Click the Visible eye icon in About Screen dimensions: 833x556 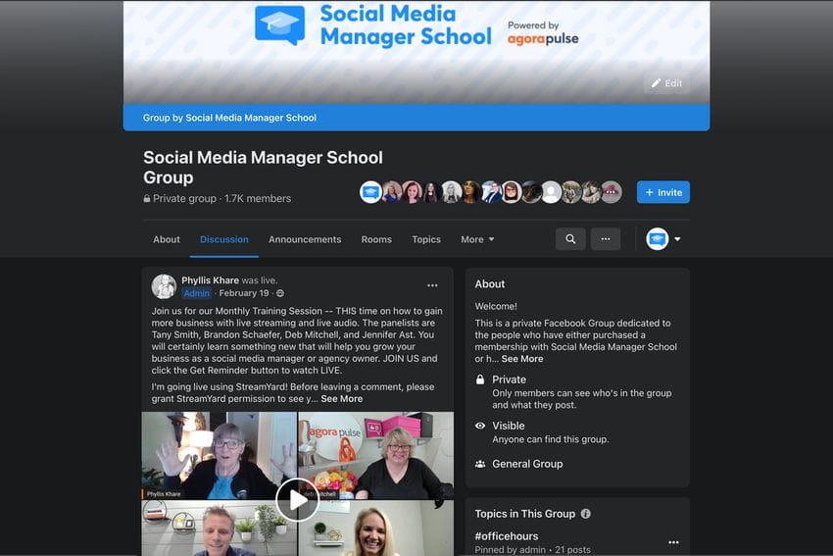(480, 426)
